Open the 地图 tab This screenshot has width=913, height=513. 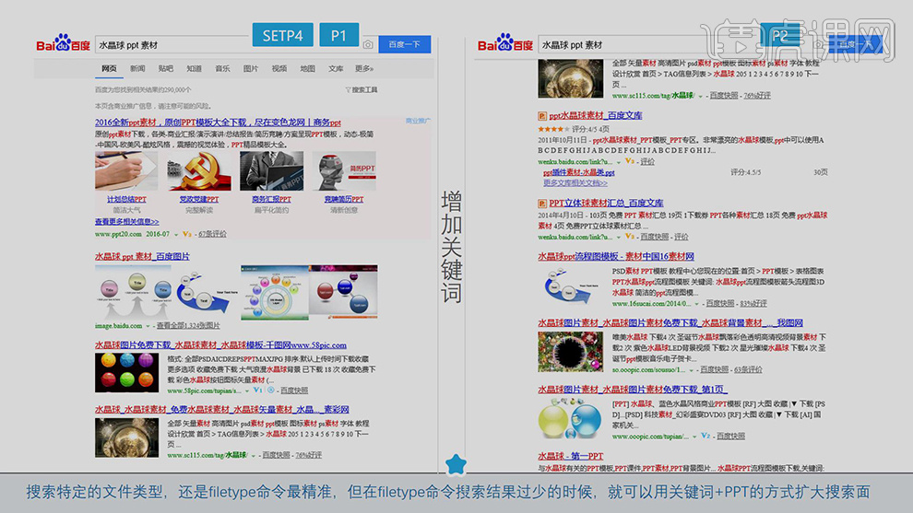[307, 69]
